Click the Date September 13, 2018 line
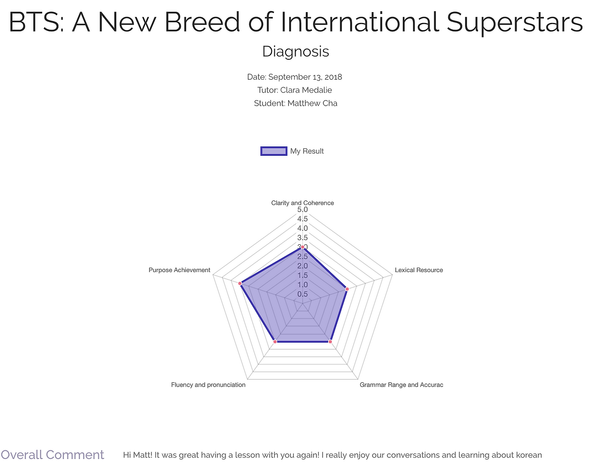Screen dimensions: 594x464 [x=294, y=77]
